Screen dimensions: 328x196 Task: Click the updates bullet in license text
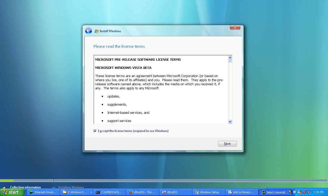coord(114,96)
